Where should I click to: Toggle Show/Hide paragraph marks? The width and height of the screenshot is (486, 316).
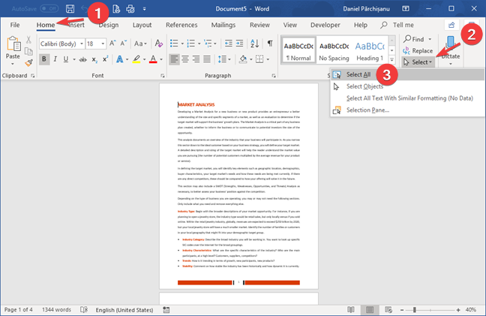tap(270, 44)
